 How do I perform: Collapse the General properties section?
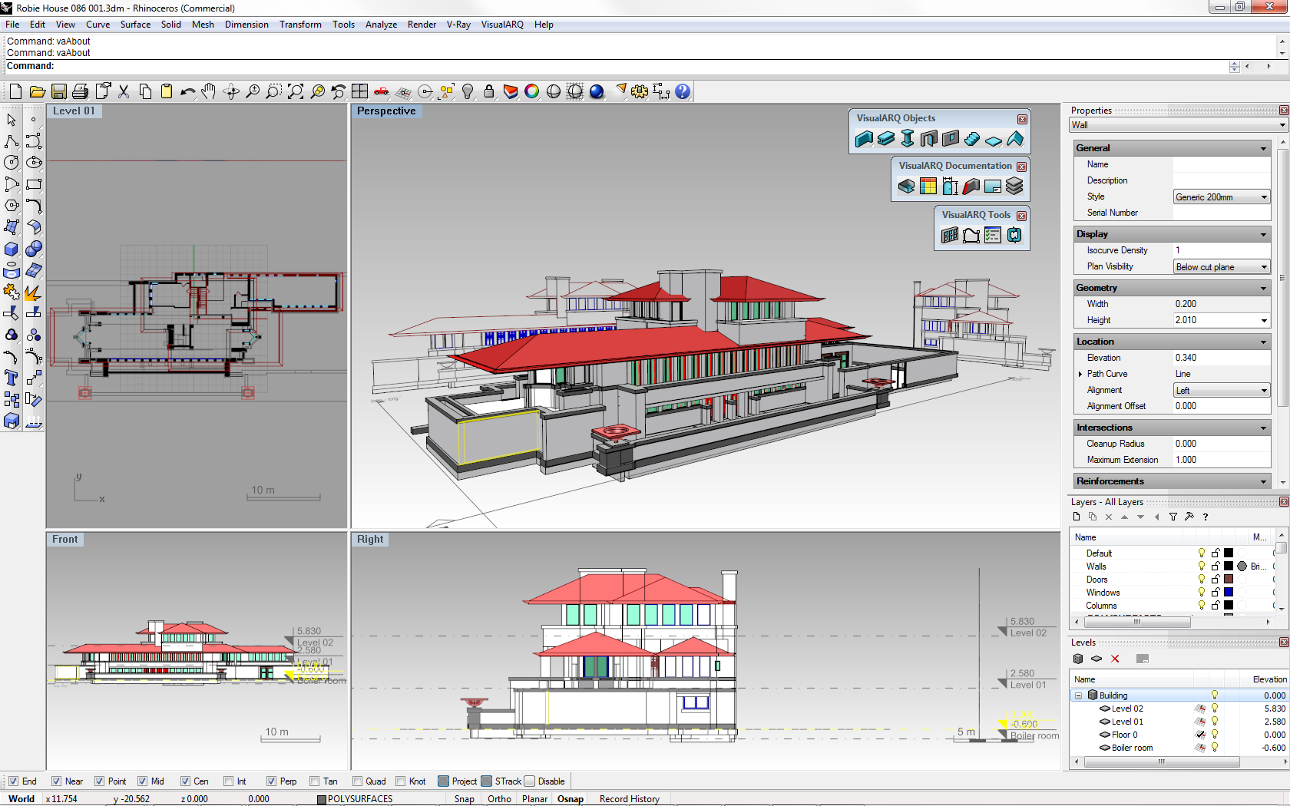pyautogui.click(x=1263, y=148)
